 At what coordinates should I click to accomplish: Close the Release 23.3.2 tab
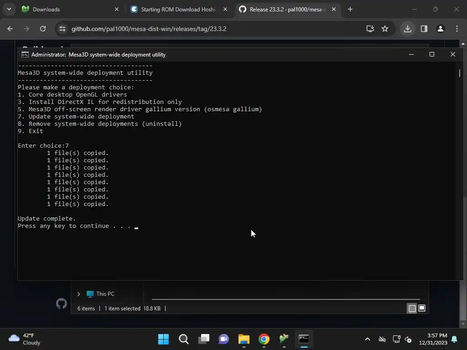click(x=334, y=9)
